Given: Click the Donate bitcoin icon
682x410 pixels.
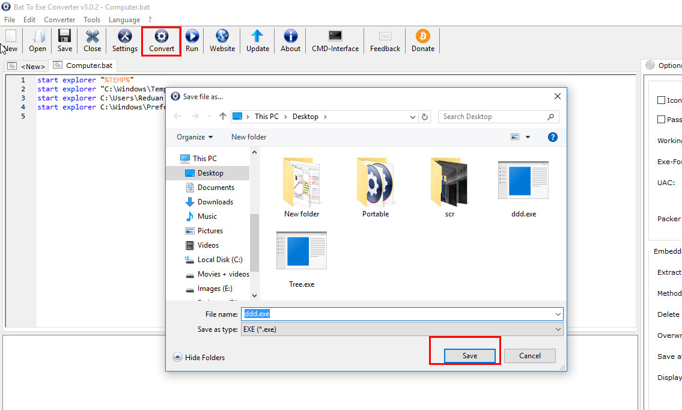Looking at the screenshot, I should pyautogui.click(x=423, y=37).
